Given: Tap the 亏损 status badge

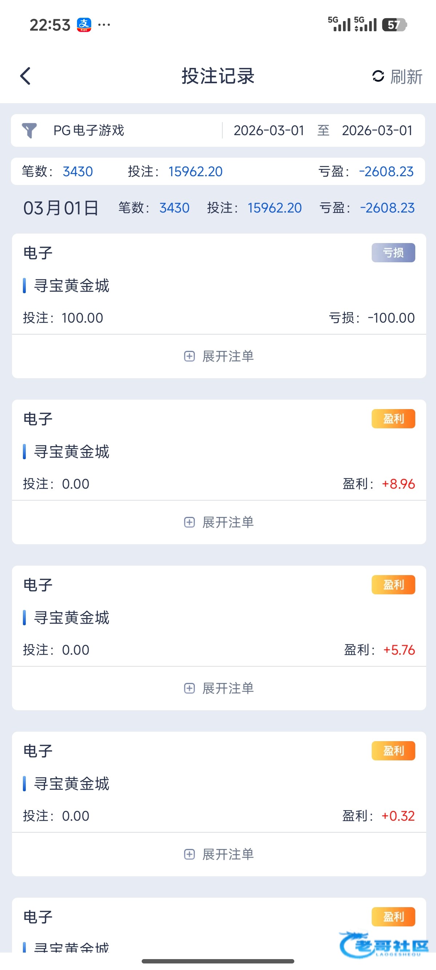Looking at the screenshot, I should 393,252.
